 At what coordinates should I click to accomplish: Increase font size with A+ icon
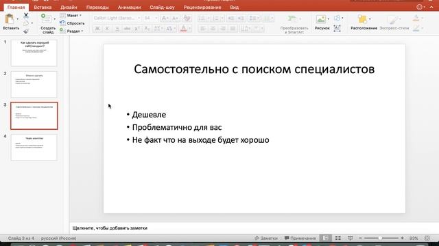(x=165, y=18)
